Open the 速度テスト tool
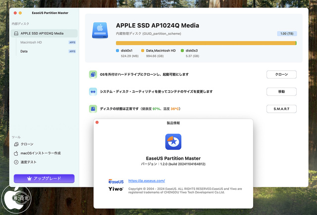Screen dimensions: 317x215 pyautogui.click(x=28, y=162)
